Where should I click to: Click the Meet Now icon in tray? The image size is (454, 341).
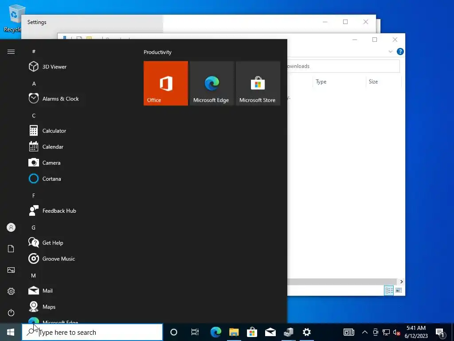point(376,332)
